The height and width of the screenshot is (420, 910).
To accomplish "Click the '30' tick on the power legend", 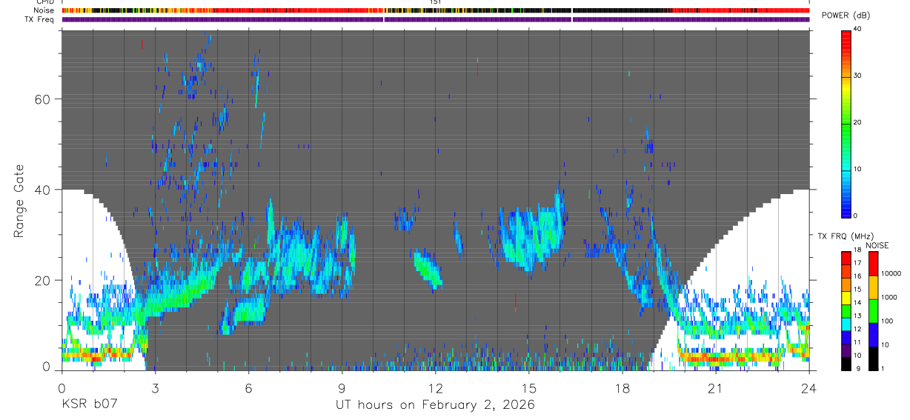I will 857,76.
